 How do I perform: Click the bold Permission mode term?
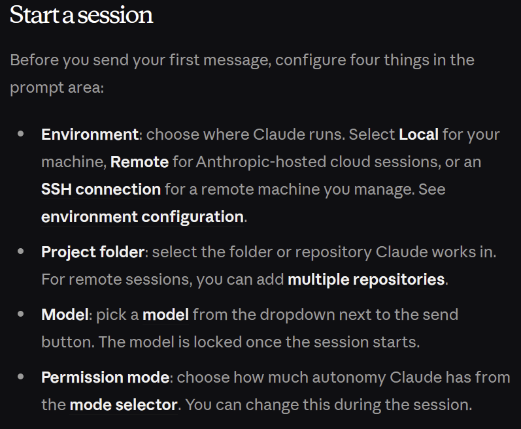click(105, 377)
